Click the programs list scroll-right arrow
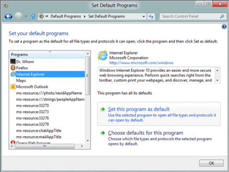The image size is (229, 172). coord(82,146)
